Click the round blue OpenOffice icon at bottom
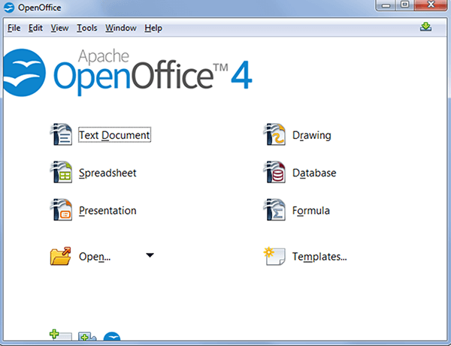This screenshot has height=346, width=451. [112, 339]
